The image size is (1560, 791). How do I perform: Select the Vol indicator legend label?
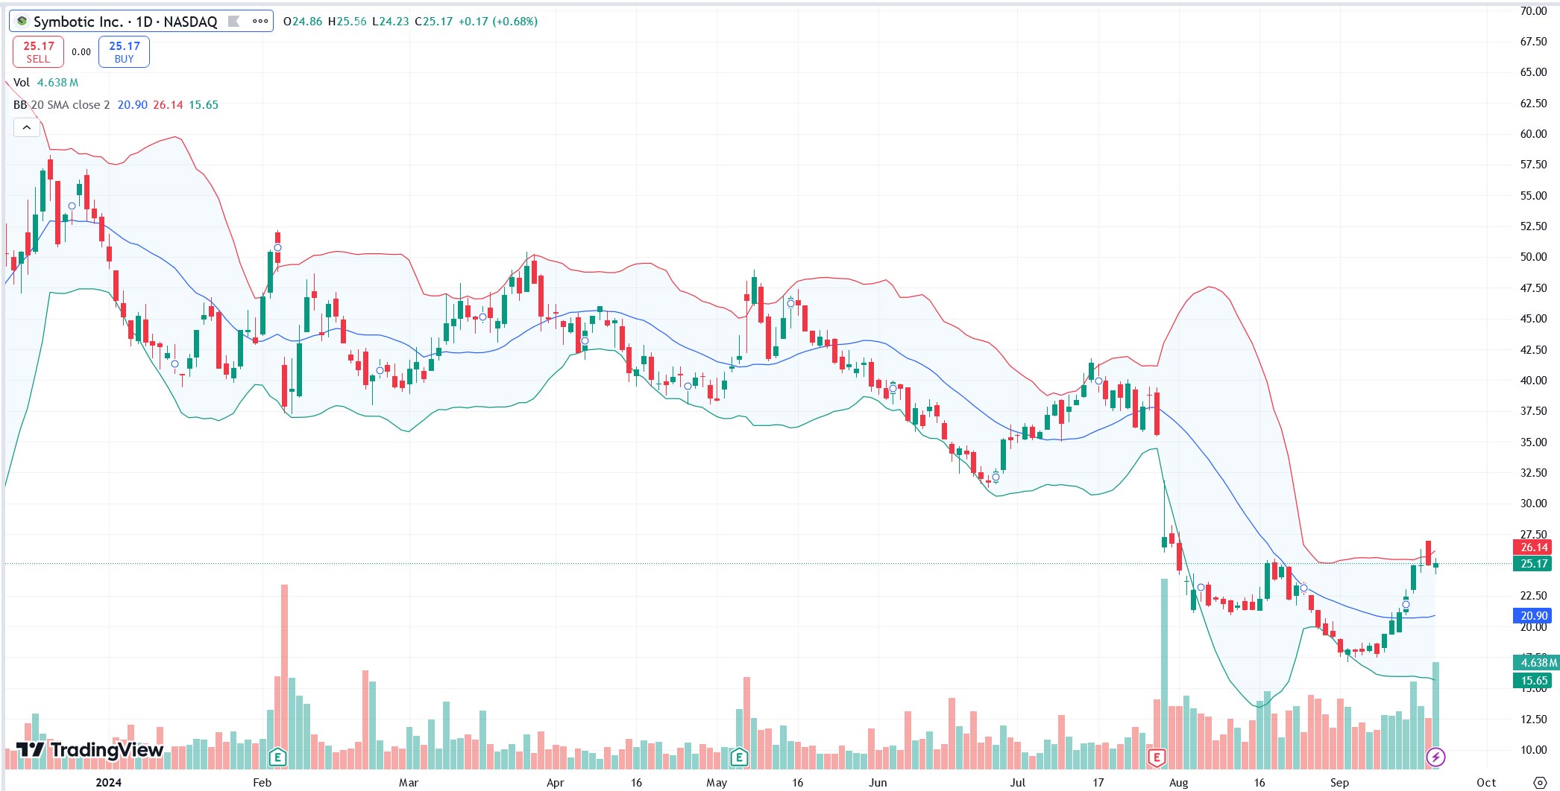22,83
